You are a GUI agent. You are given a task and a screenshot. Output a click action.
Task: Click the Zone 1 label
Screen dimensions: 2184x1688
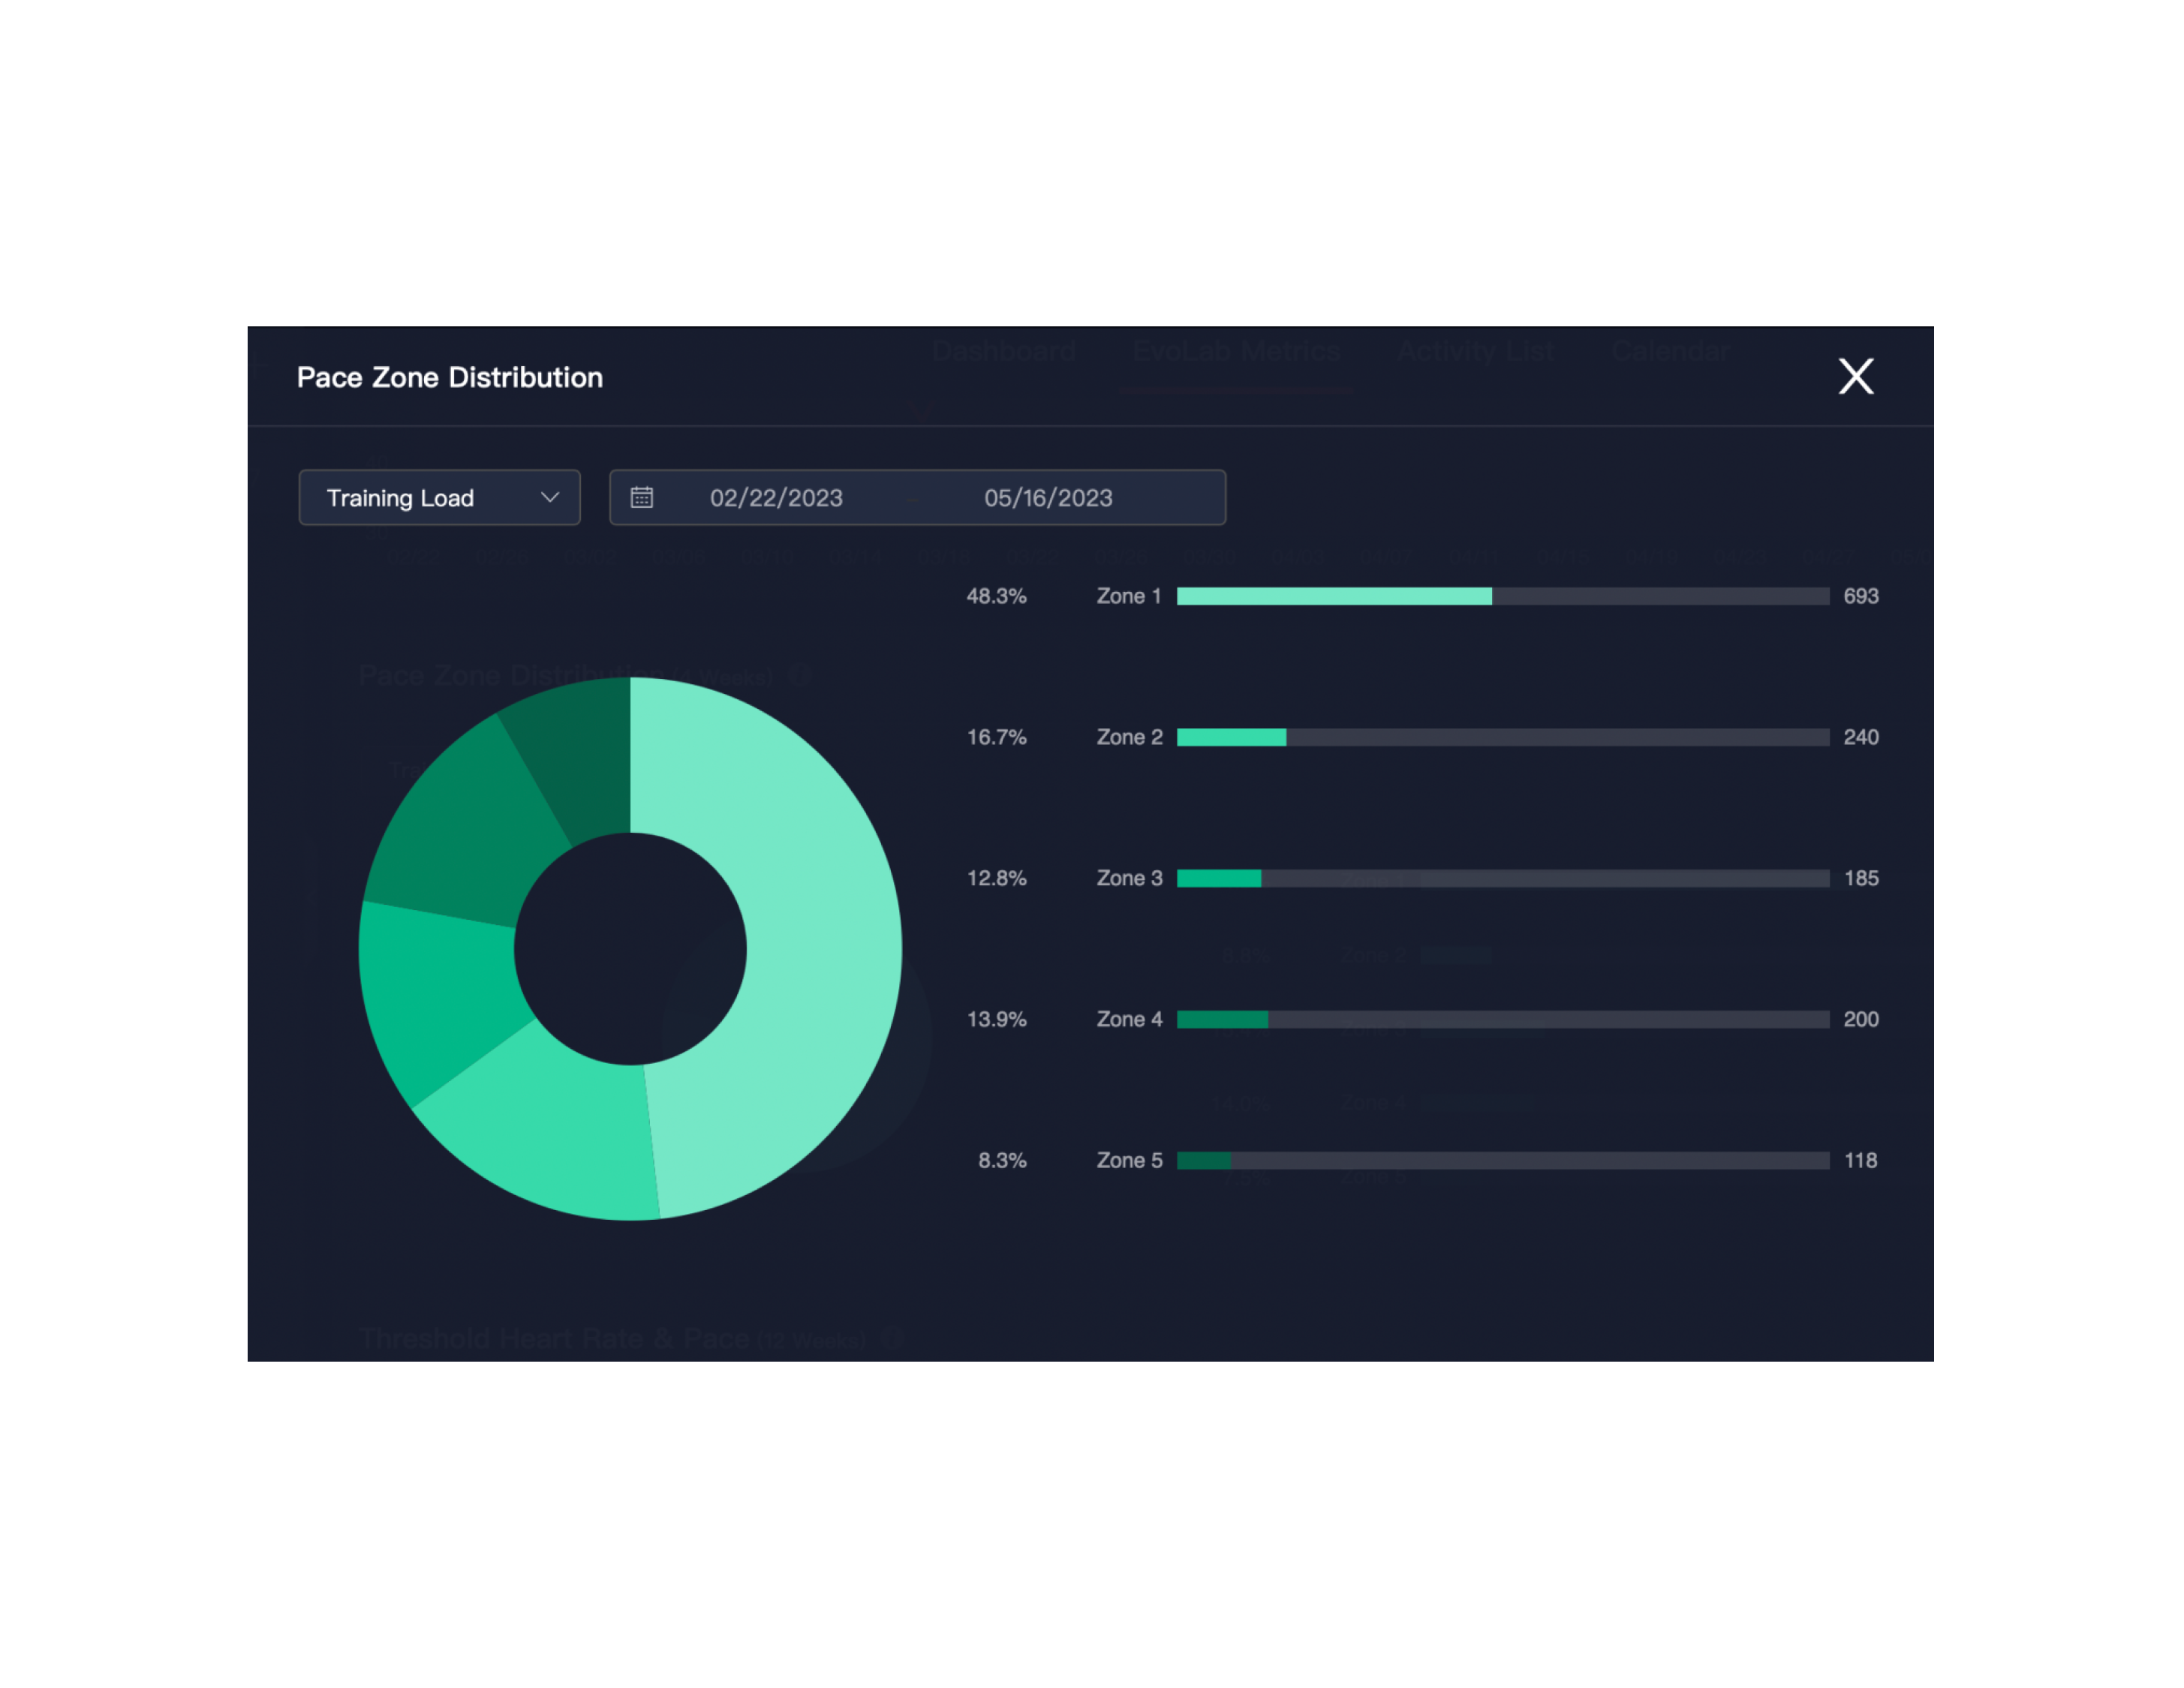click(x=1129, y=596)
